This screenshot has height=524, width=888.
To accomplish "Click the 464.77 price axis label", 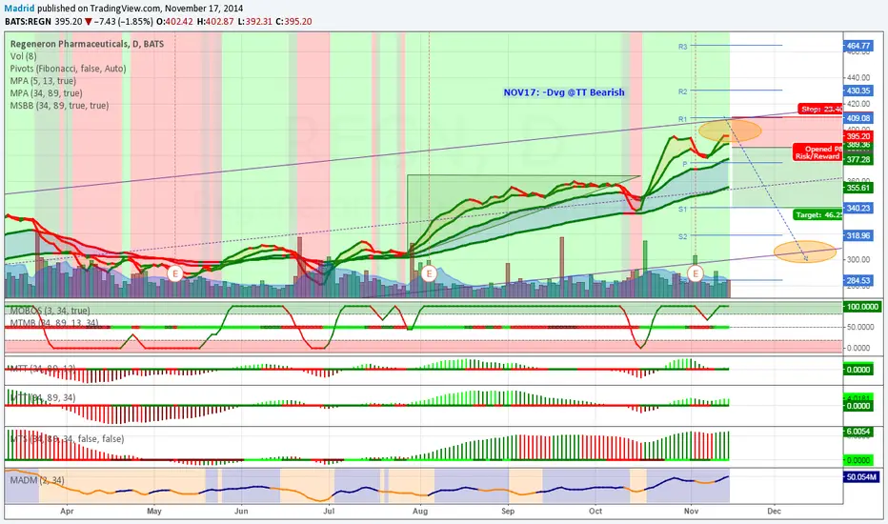I will click(858, 46).
